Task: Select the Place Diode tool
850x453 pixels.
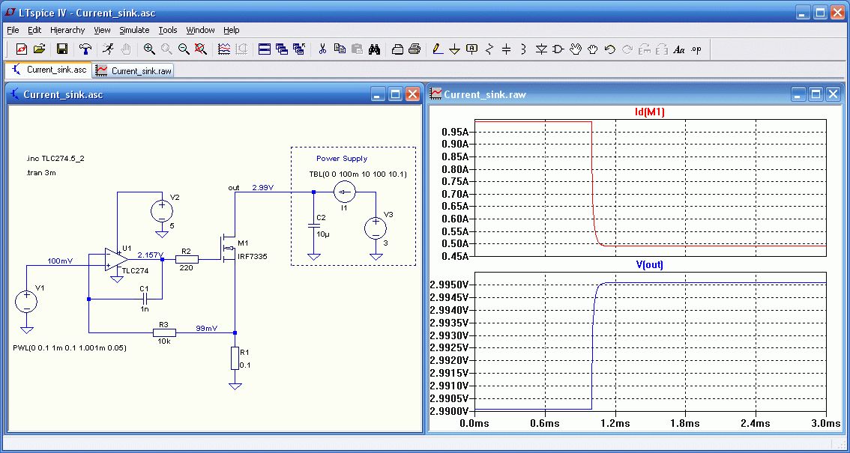Action: pos(540,49)
